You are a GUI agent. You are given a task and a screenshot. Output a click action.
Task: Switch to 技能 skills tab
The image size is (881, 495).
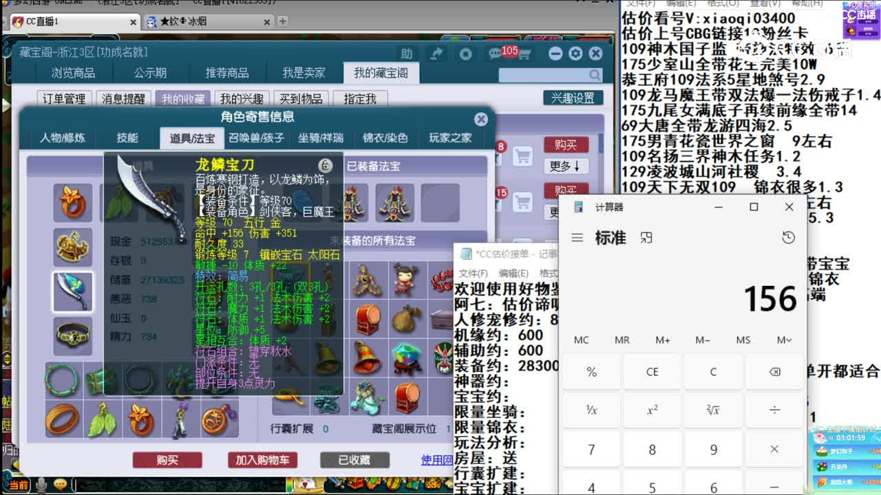[x=127, y=138]
